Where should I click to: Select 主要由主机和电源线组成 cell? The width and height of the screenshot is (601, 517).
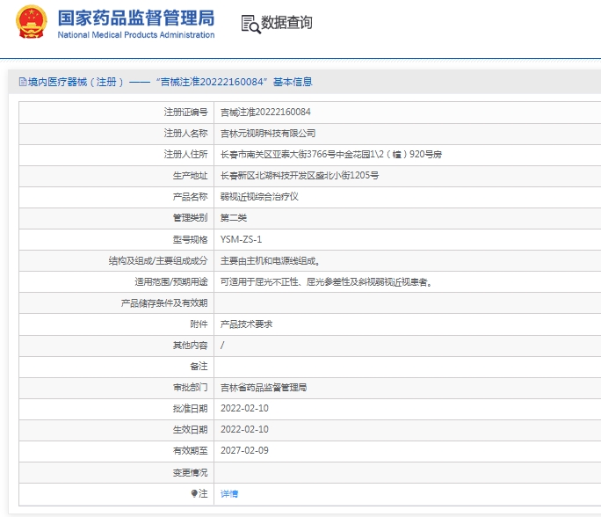tap(270, 261)
